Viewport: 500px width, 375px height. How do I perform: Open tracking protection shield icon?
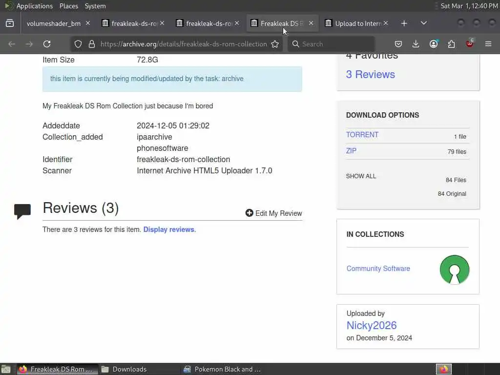click(78, 44)
